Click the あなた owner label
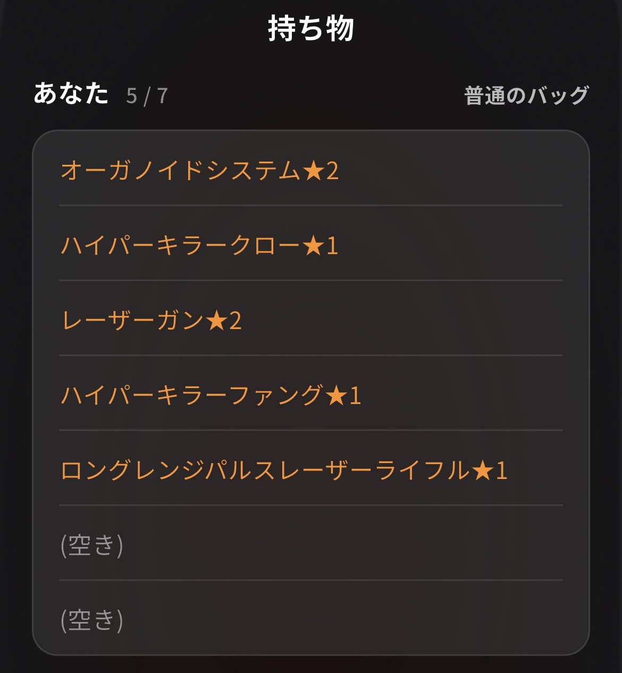The height and width of the screenshot is (673, 622). (71, 94)
